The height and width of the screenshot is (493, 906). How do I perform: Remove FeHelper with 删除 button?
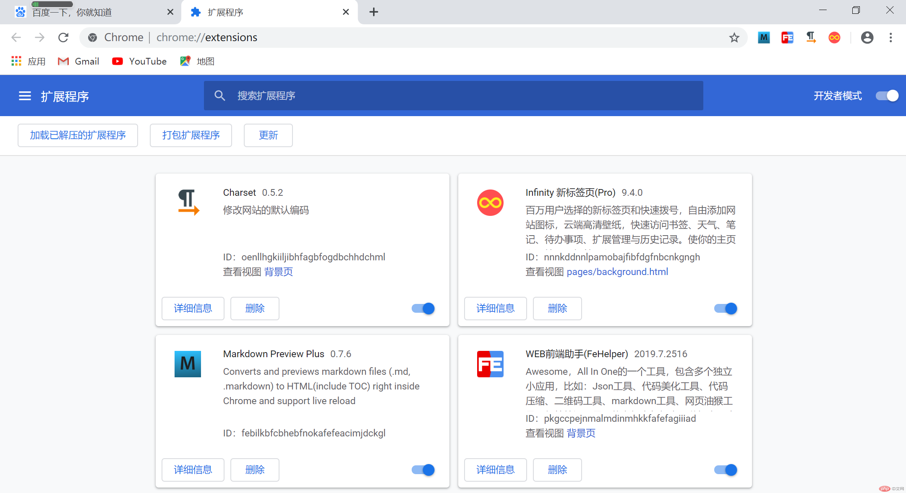[x=557, y=470]
